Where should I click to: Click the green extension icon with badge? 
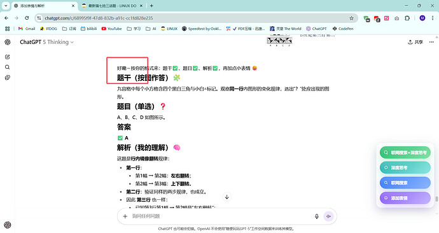[x=366, y=18]
